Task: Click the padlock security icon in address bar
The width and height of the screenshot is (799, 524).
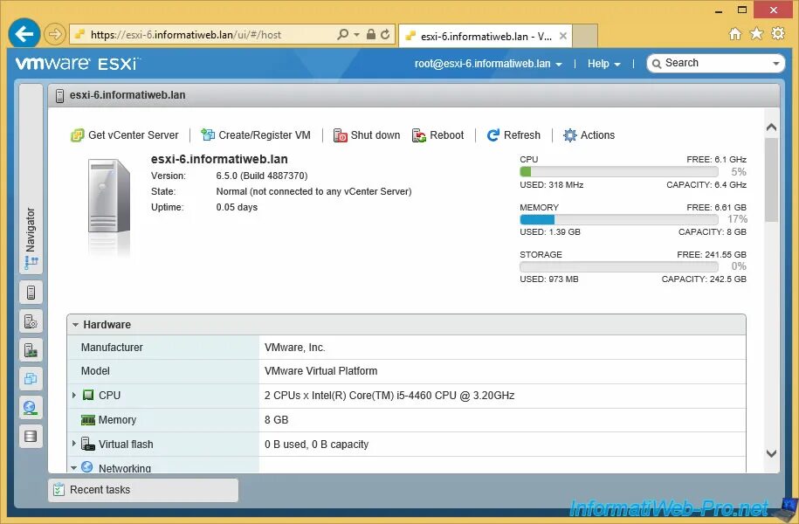Action: (371, 34)
